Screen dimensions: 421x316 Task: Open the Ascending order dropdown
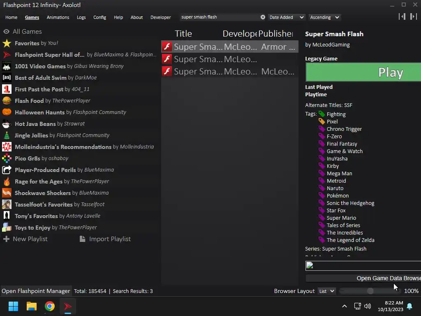click(325, 17)
